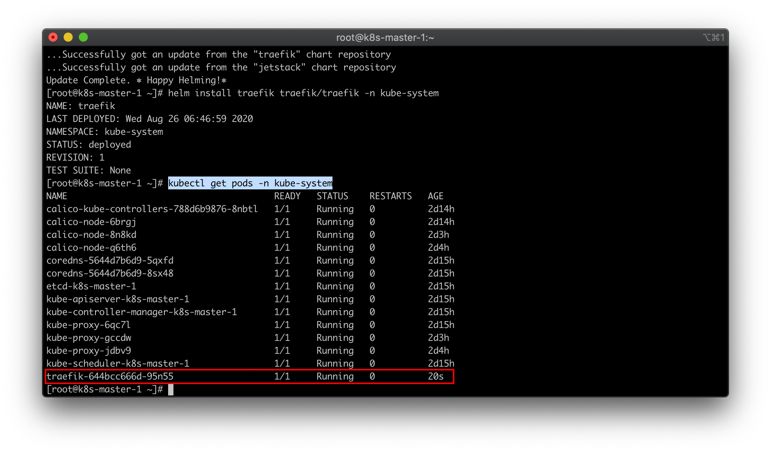Click the calico-kube-controllers-788d6b9876-8nbtl pod name
The image size is (771, 453).
point(152,209)
